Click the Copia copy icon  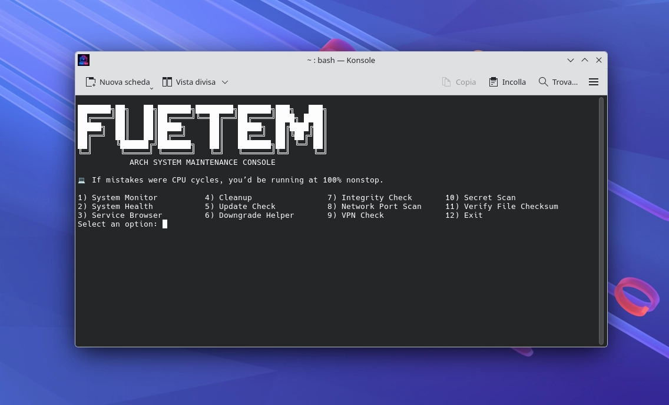click(x=446, y=82)
